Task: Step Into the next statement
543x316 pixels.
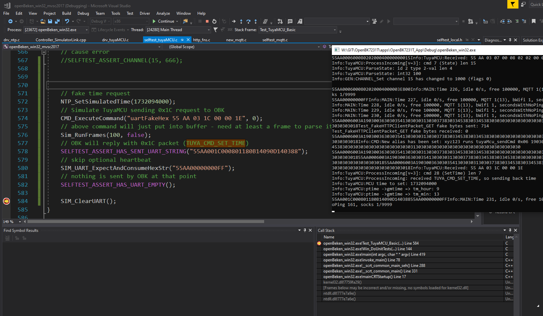Action: [241, 21]
